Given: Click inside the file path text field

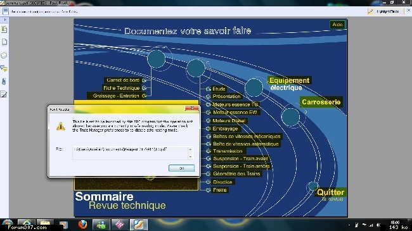Looking at the screenshot, I should (133, 153).
